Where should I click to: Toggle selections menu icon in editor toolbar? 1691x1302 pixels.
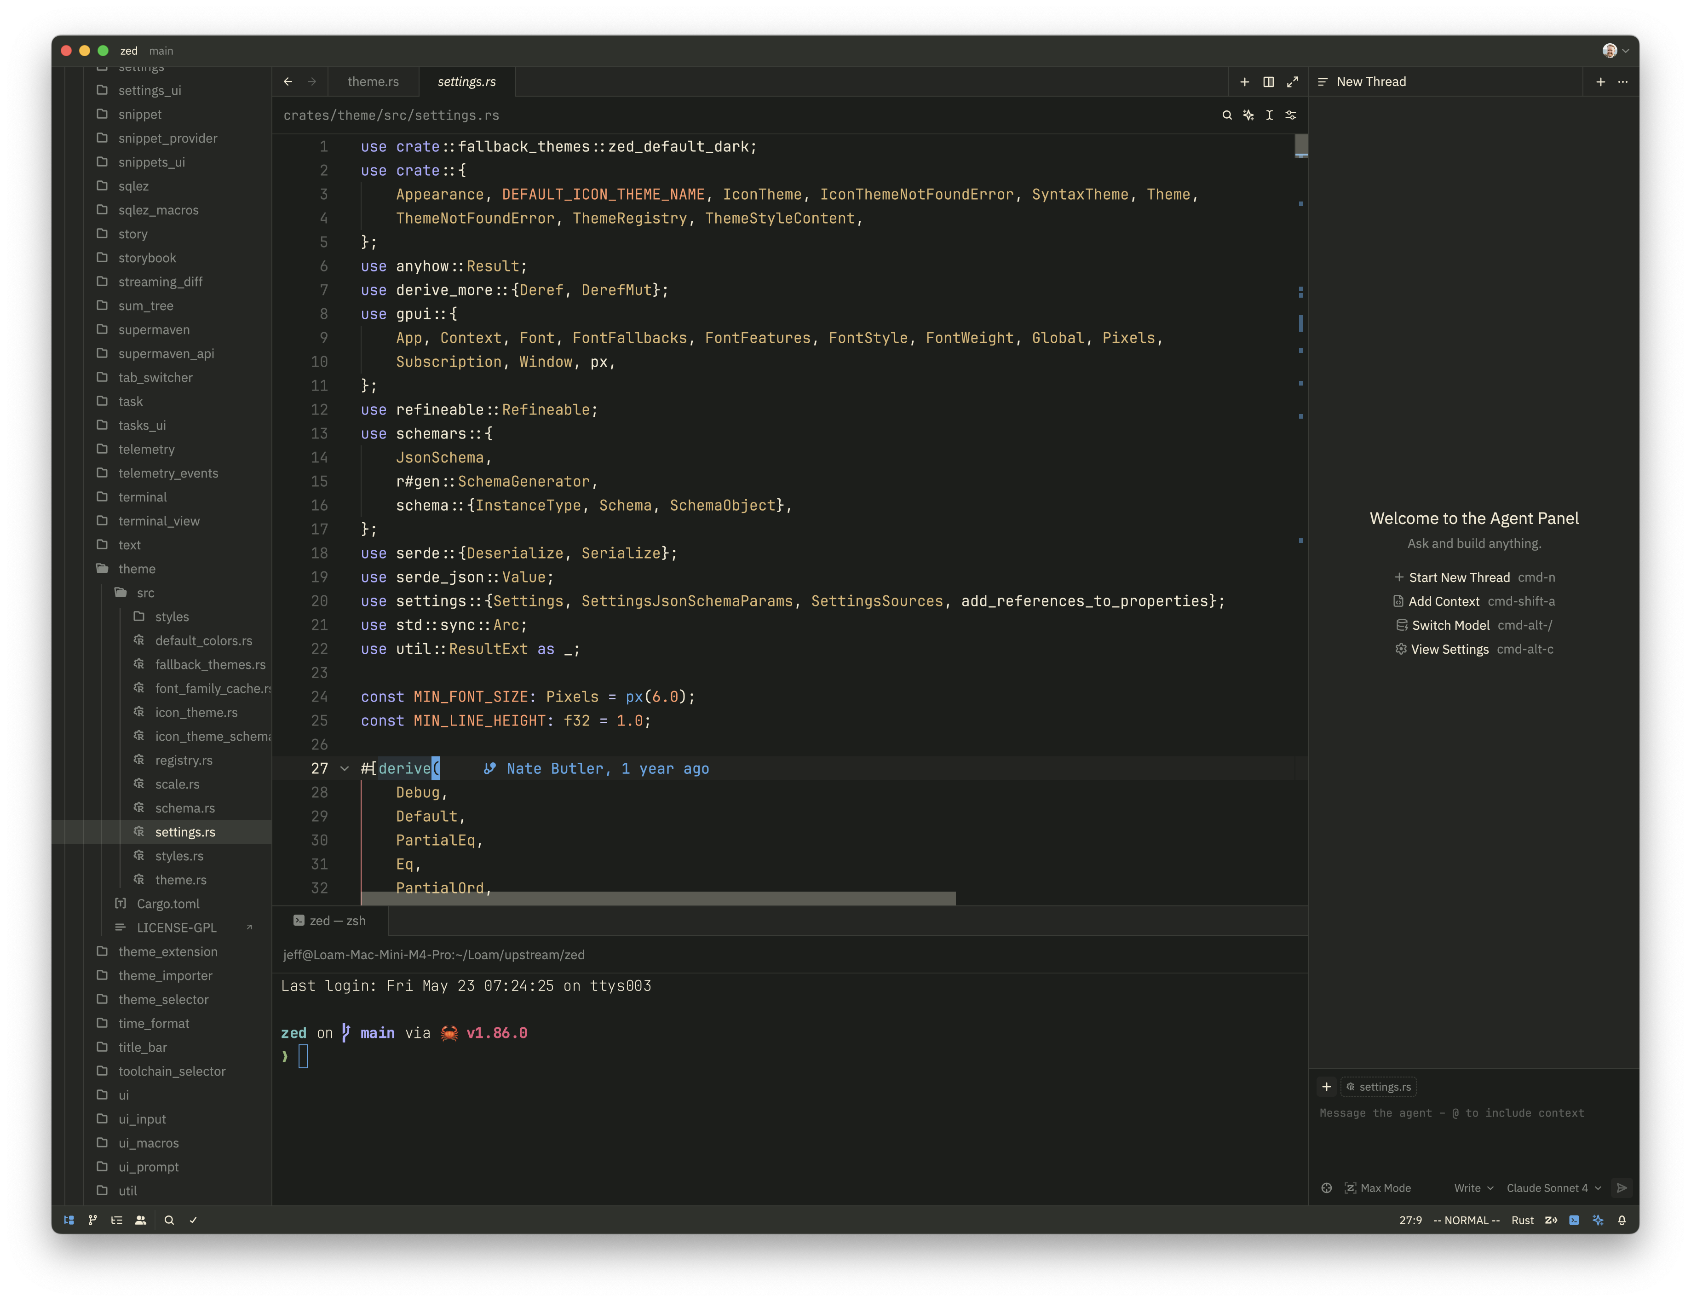coord(1270,115)
